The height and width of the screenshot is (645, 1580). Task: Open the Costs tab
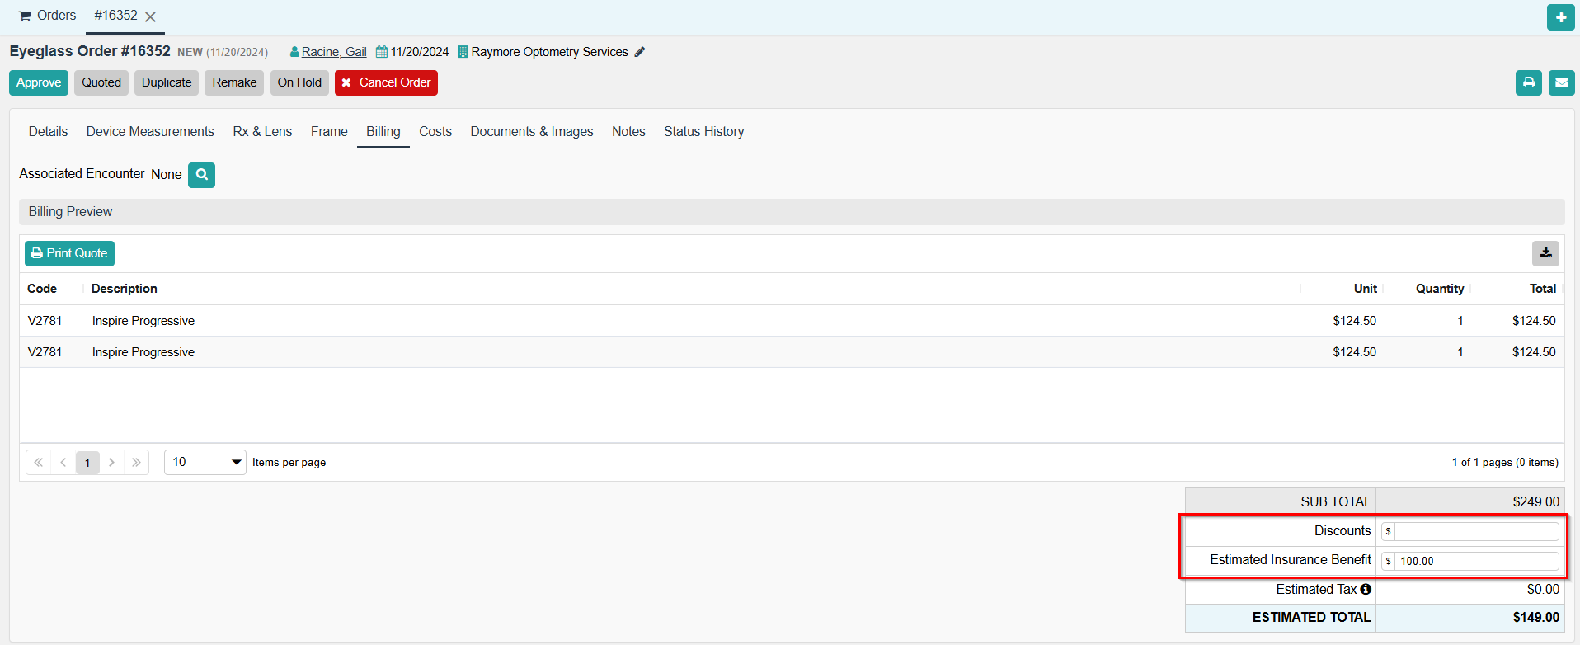pyautogui.click(x=435, y=131)
